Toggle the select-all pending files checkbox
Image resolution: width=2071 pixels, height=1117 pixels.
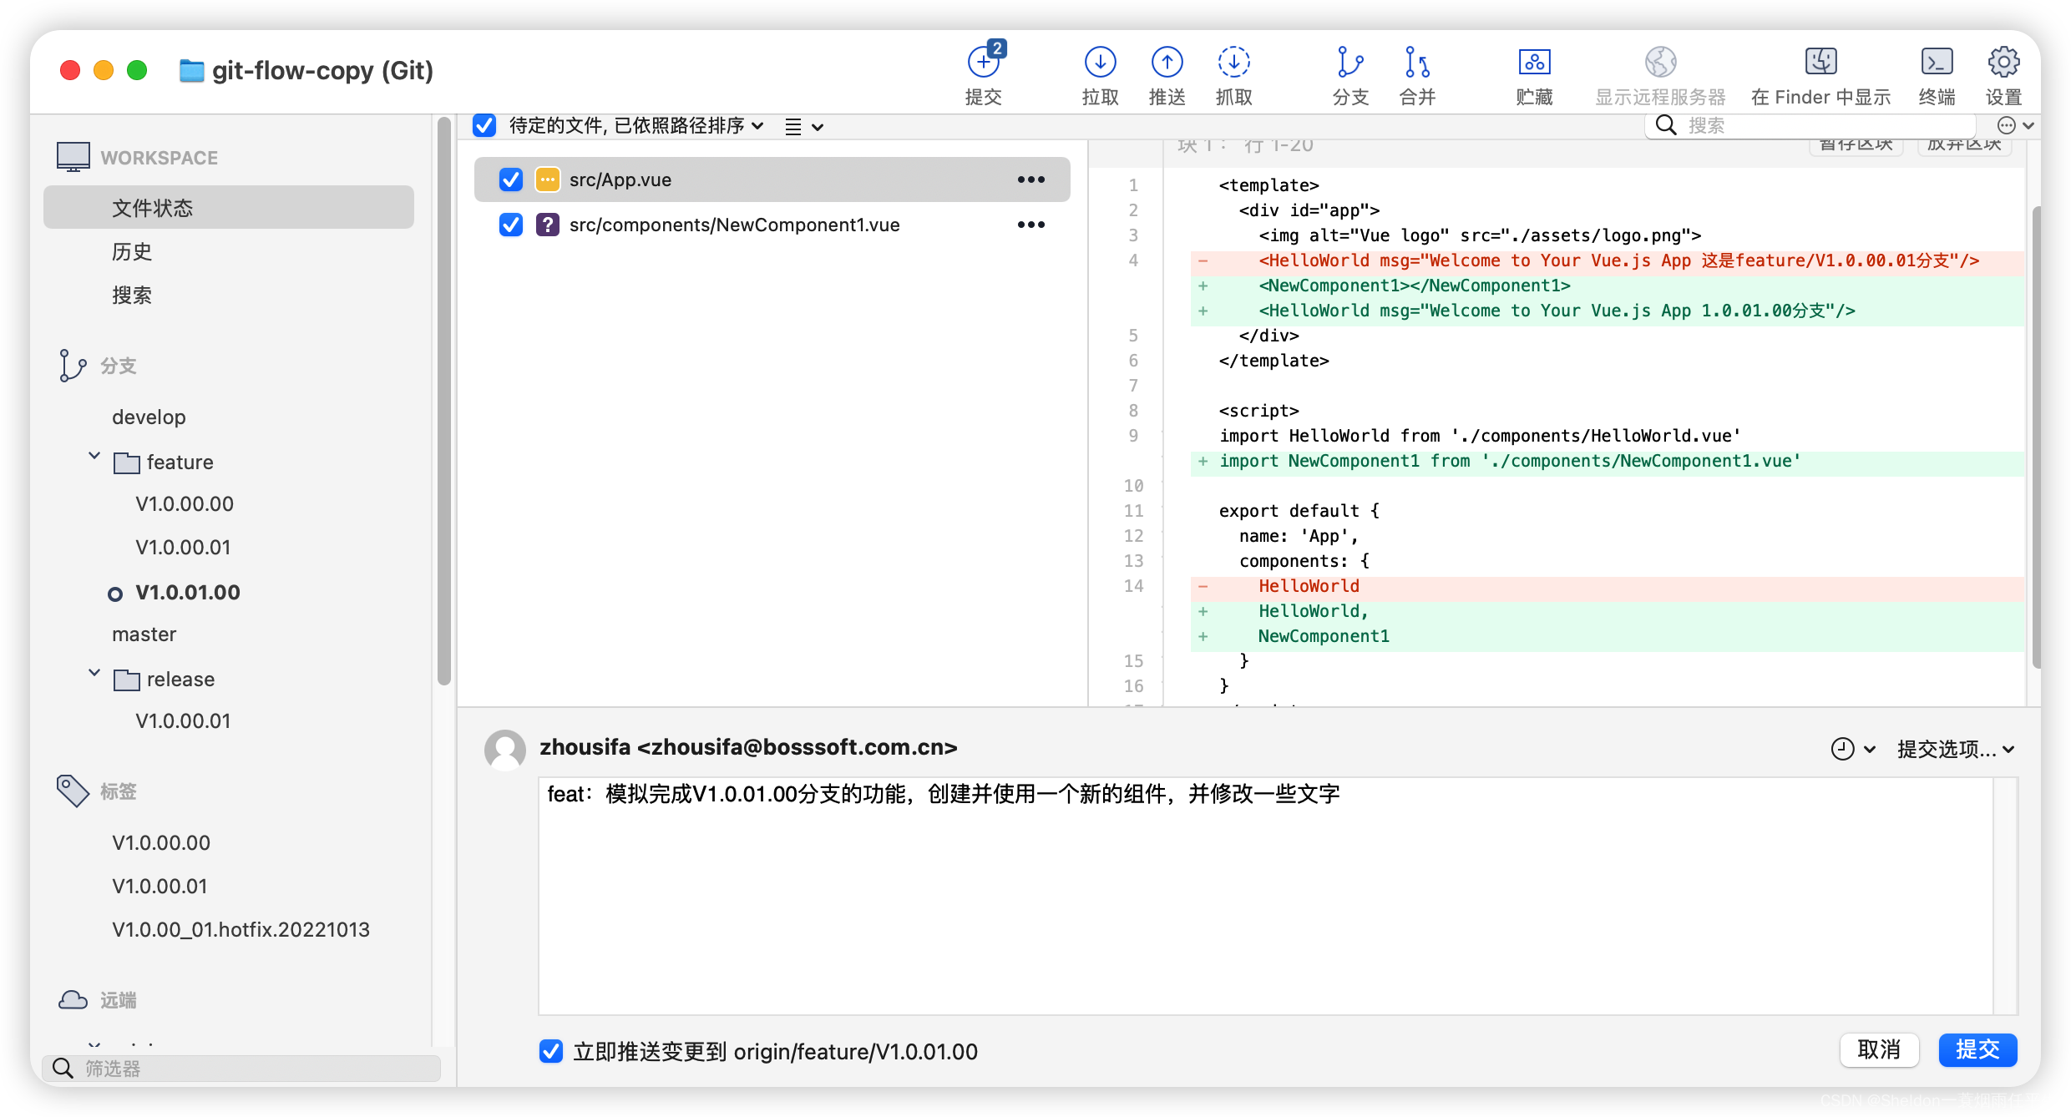pos(484,126)
